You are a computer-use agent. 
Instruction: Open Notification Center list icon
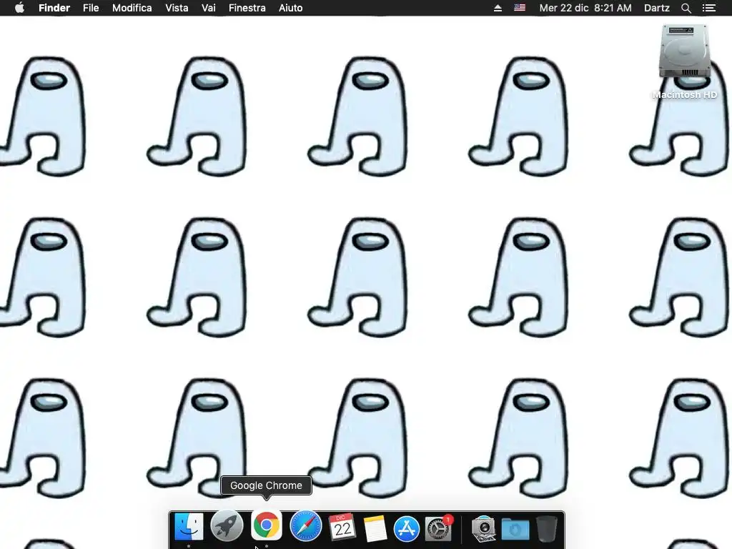[x=708, y=8]
